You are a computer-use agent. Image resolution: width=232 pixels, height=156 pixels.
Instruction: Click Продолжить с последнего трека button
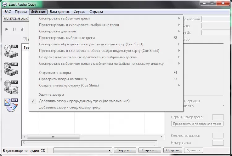[197, 124]
